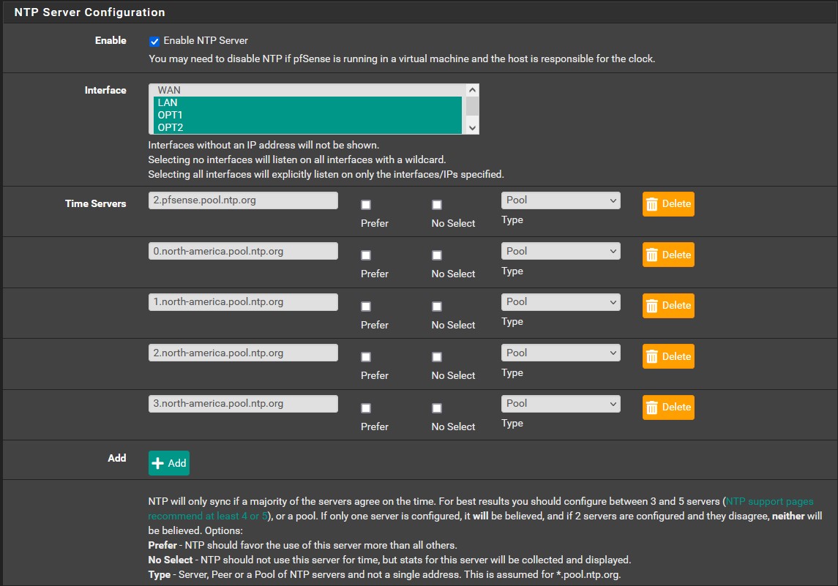This screenshot has height=586, width=838.
Task: Click the 0.north-america.pool.ntp.org input field
Action: tap(244, 251)
